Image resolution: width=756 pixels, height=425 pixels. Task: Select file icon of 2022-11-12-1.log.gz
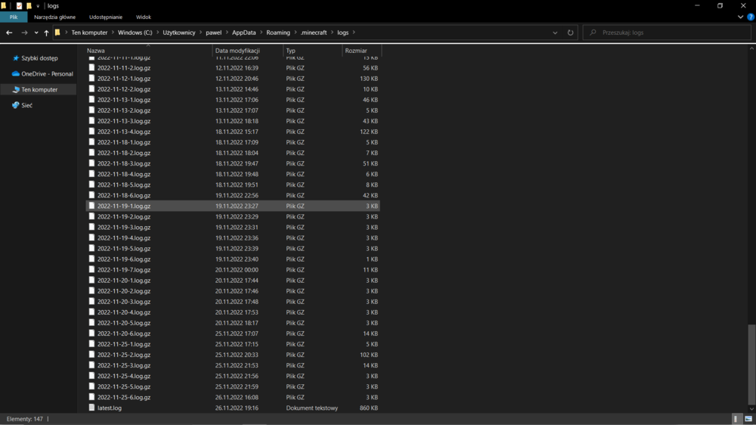pyautogui.click(x=91, y=79)
